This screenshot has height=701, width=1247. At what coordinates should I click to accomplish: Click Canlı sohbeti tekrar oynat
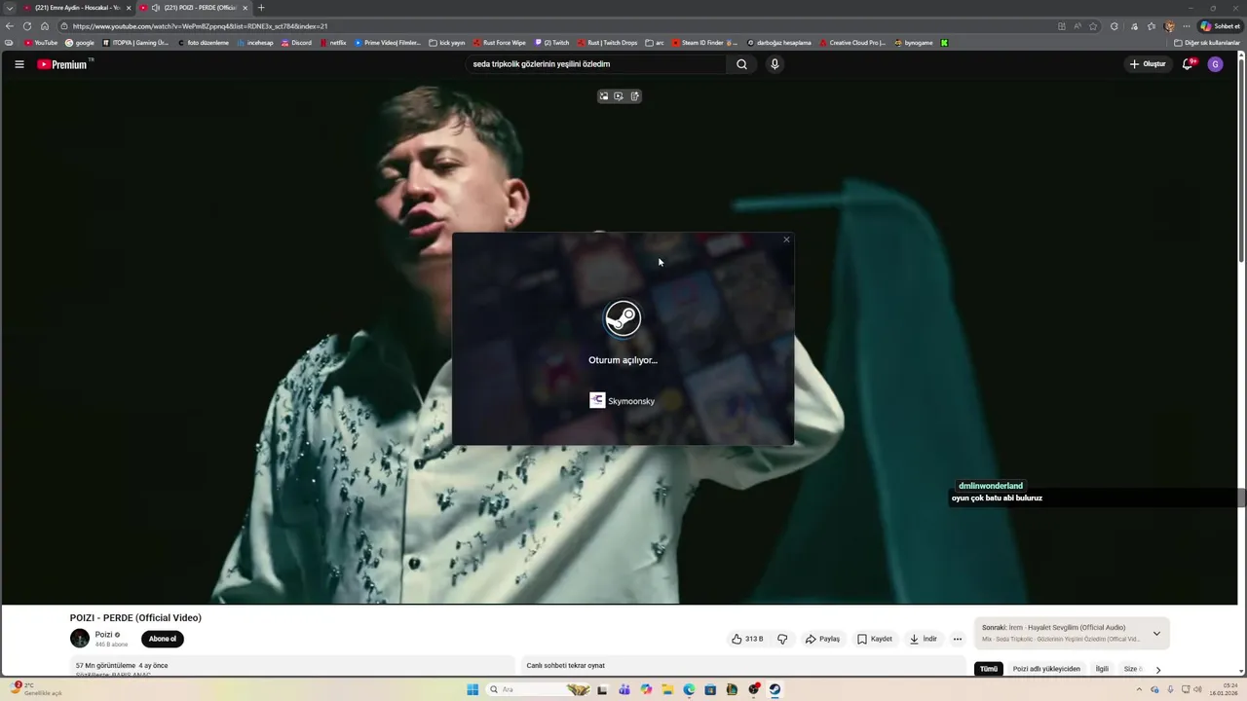pos(566,666)
